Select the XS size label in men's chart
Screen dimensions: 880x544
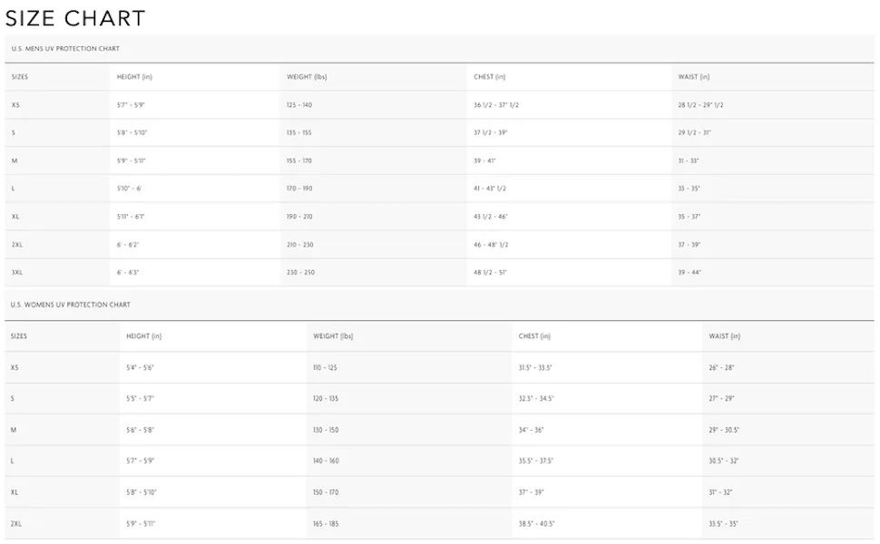pyautogui.click(x=15, y=105)
